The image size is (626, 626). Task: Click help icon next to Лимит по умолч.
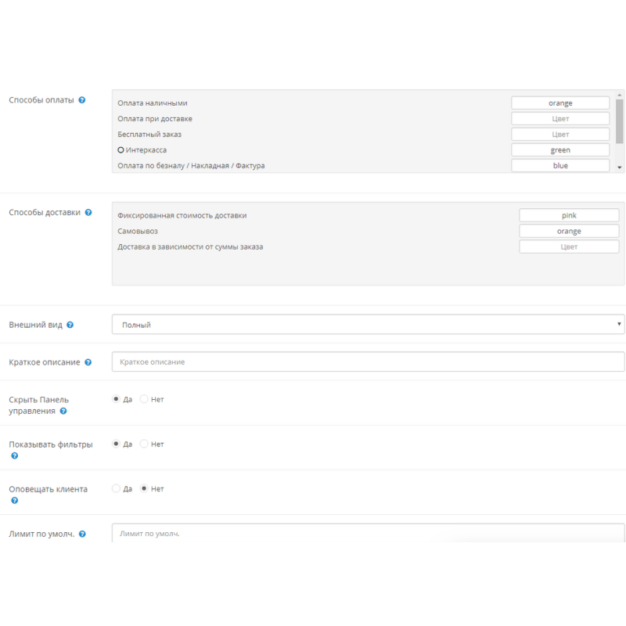[82, 534]
